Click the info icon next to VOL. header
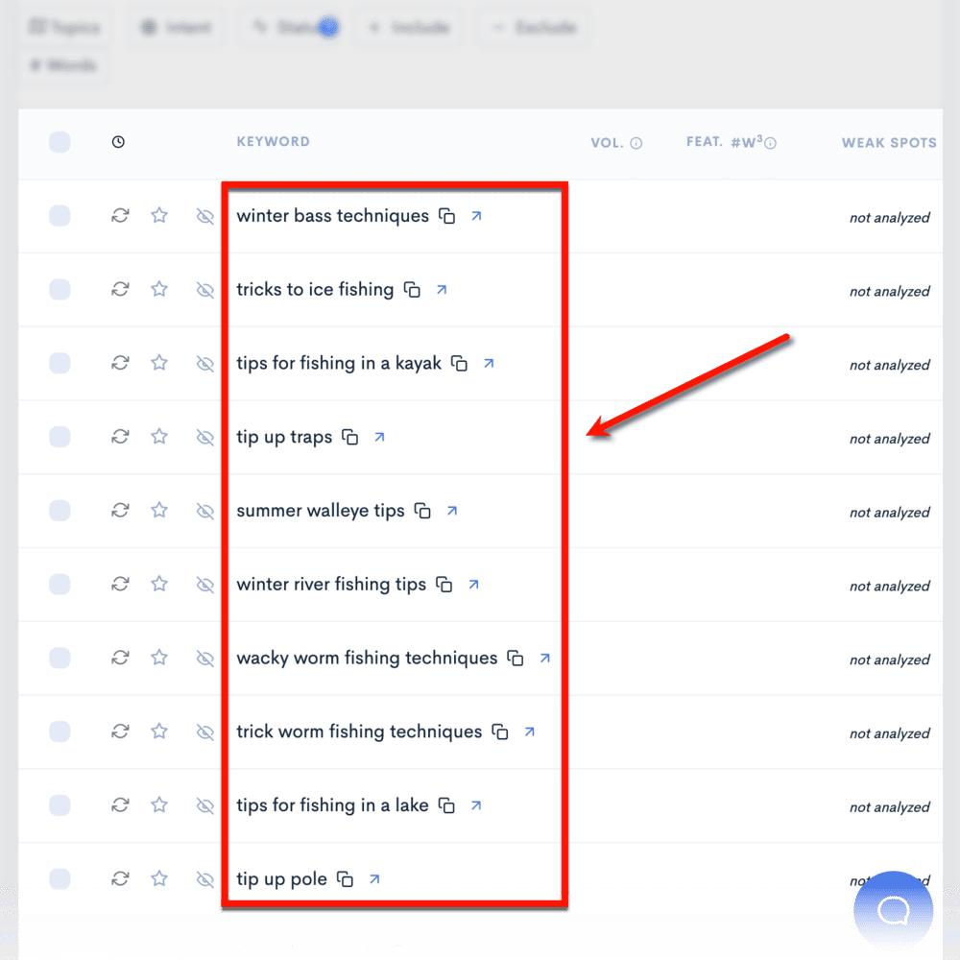Screen dimensions: 960x960 [x=637, y=141]
